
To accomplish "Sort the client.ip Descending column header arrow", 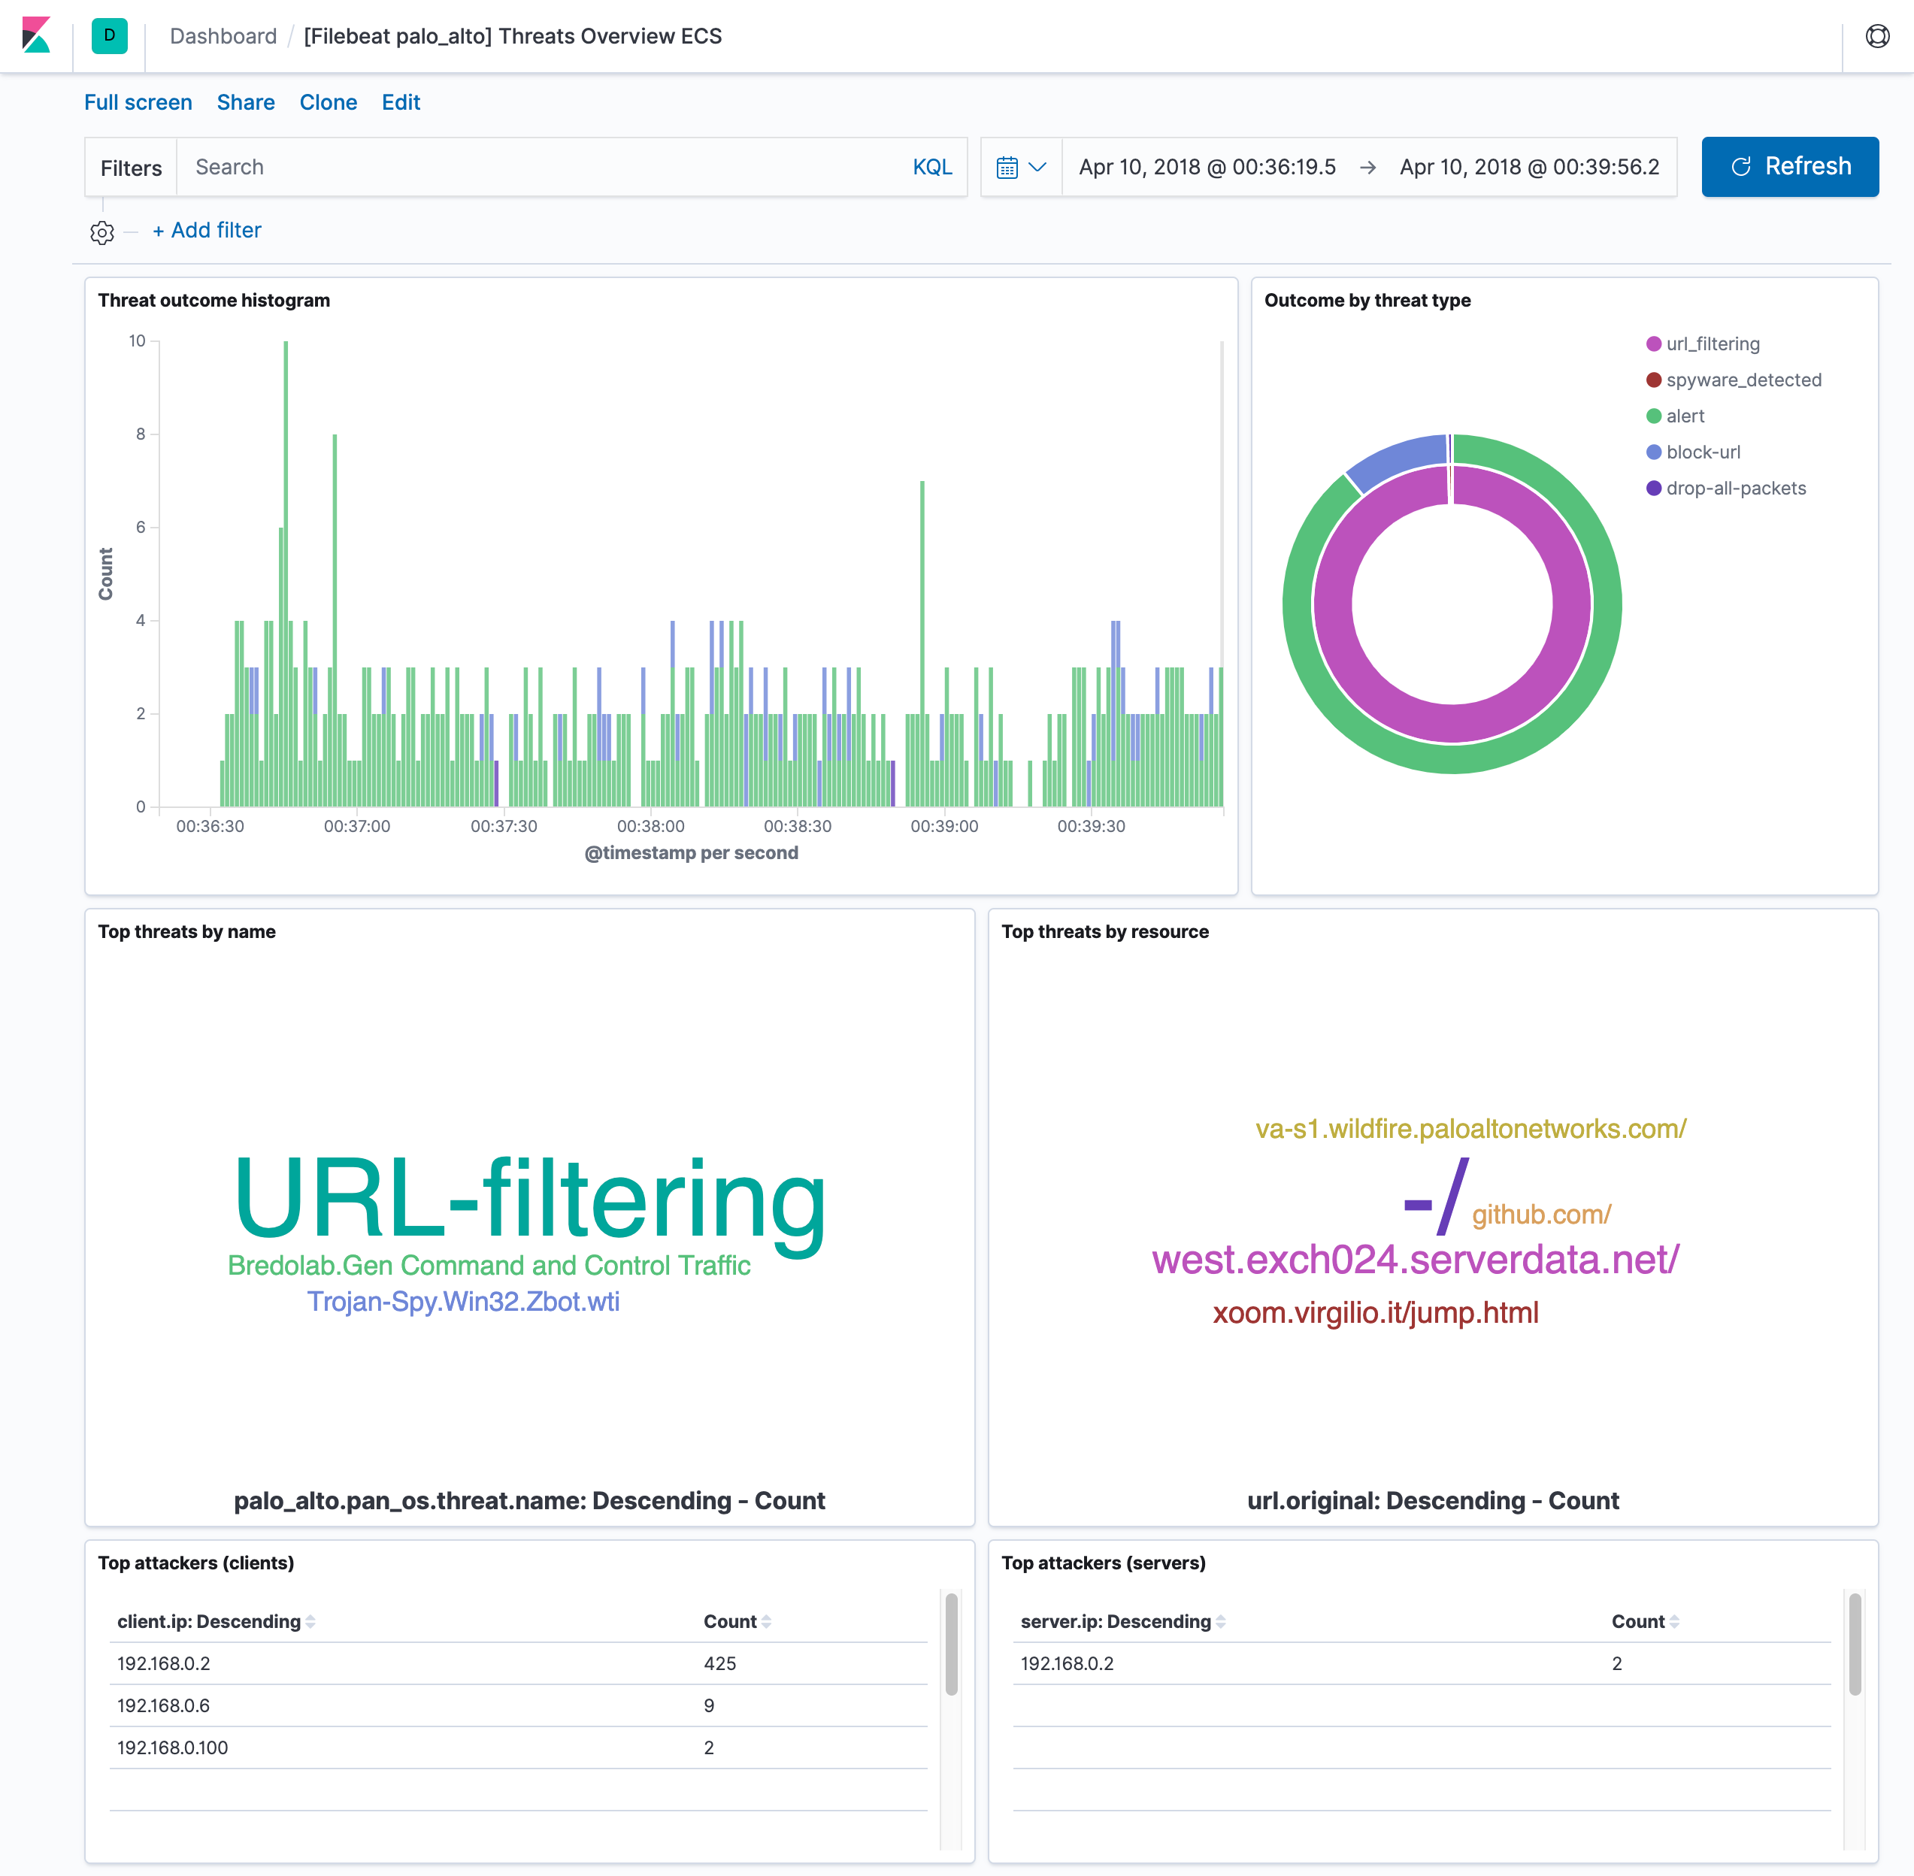I will (310, 1620).
